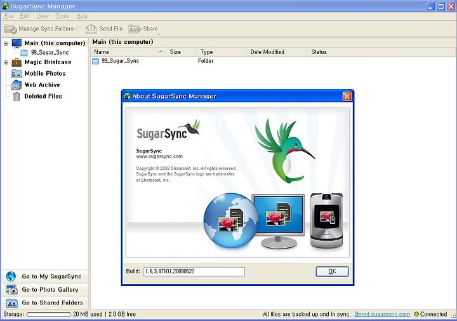Click the large green hummingbird image
The width and height of the screenshot is (457, 321).
(284, 150)
